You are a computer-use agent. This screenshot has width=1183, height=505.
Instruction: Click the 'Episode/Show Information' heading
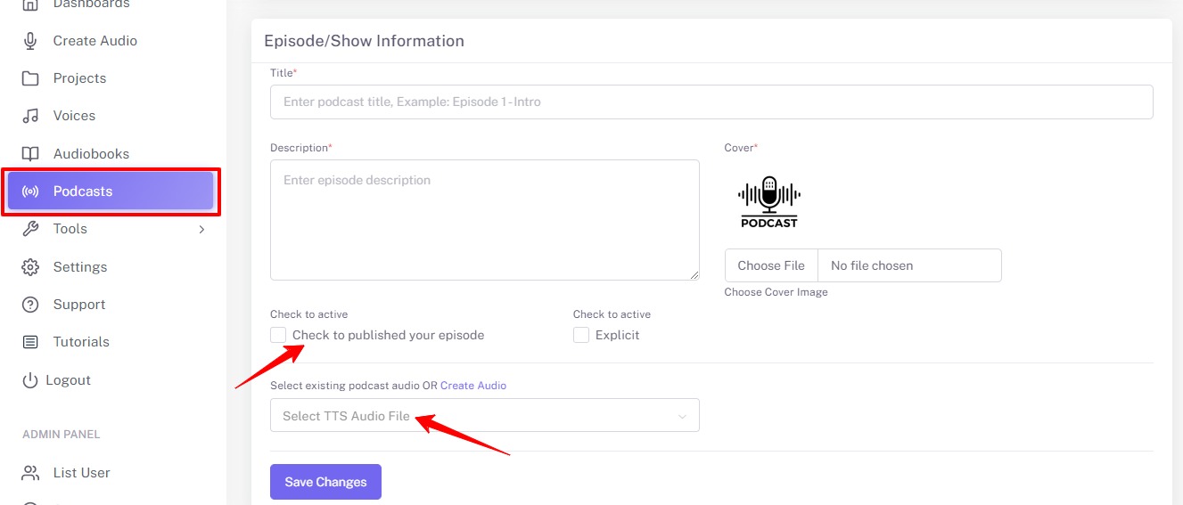pyautogui.click(x=365, y=41)
